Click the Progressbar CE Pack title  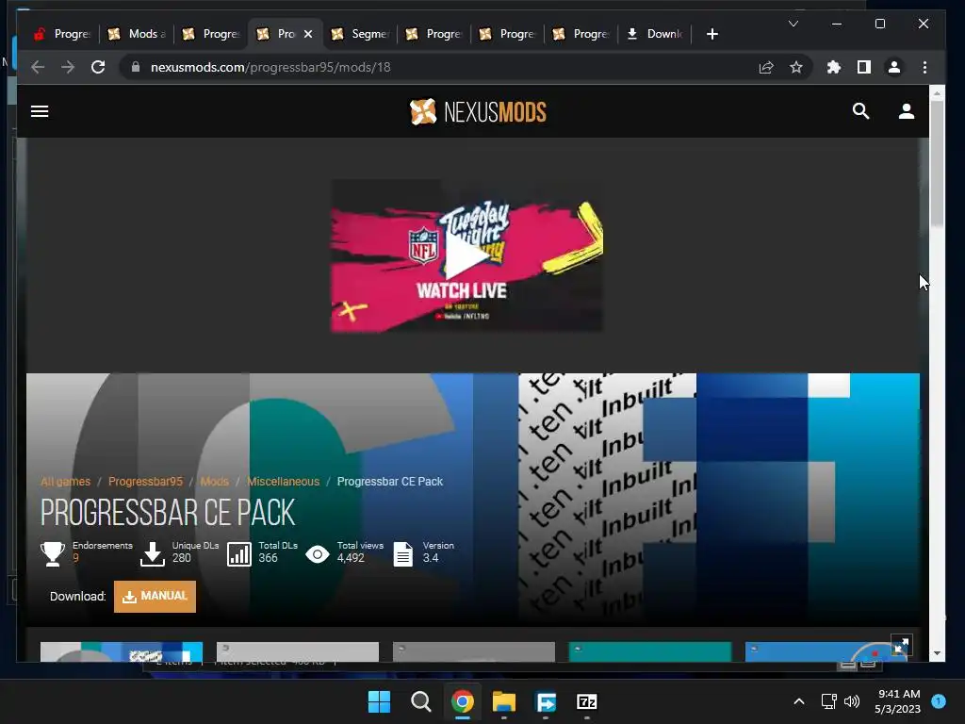(x=168, y=512)
